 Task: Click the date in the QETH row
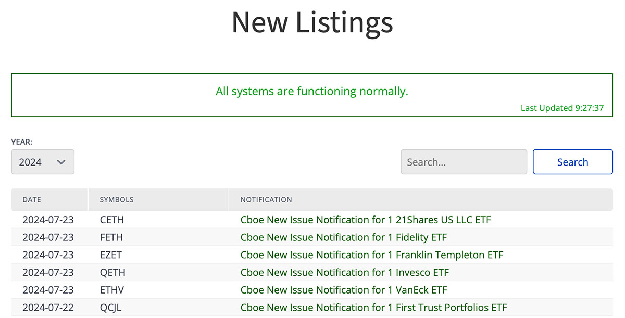(48, 272)
